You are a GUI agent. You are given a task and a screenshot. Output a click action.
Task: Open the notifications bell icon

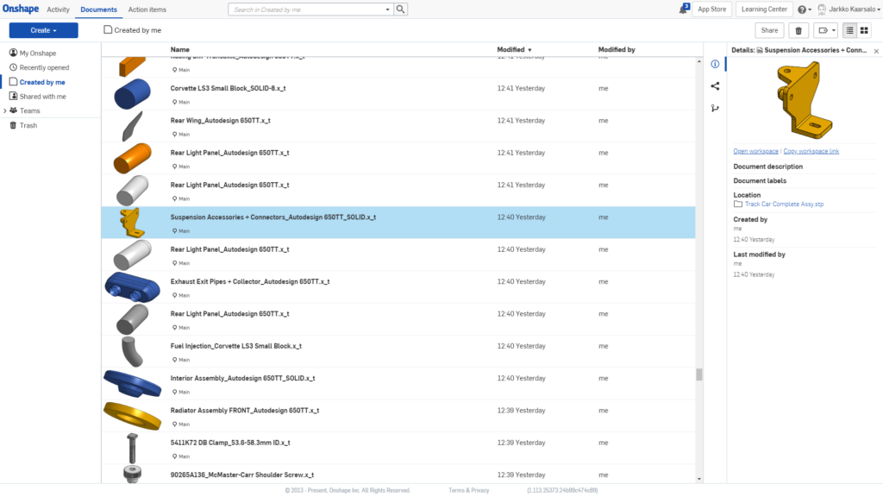tap(684, 9)
